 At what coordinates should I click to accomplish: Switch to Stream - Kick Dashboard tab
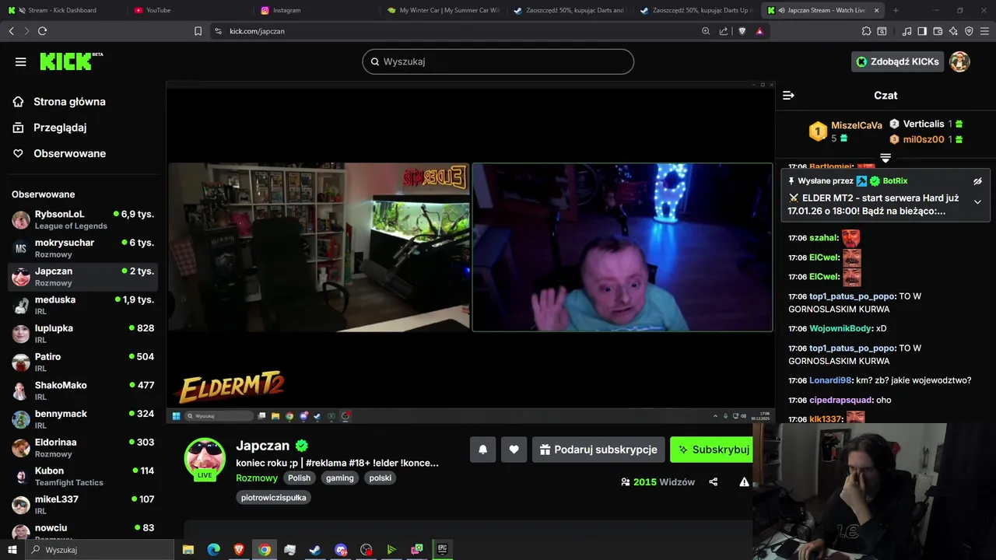click(x=62, y=10)
